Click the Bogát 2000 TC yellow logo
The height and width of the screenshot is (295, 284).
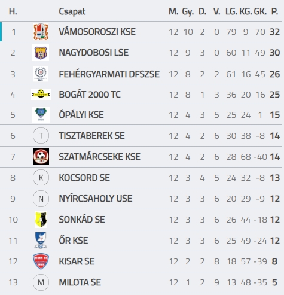point(41,94)
